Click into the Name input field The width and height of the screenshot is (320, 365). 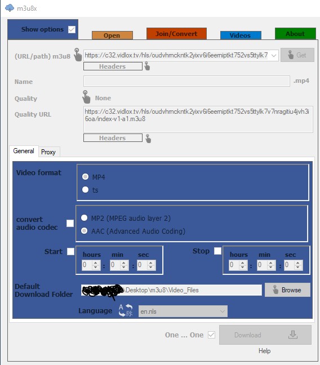[x=186, y=81]
